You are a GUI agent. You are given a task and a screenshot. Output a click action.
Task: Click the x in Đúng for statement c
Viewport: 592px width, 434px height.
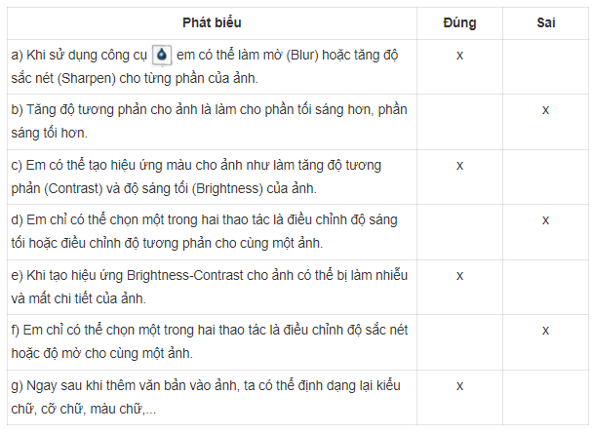click(x=459, y=165)
